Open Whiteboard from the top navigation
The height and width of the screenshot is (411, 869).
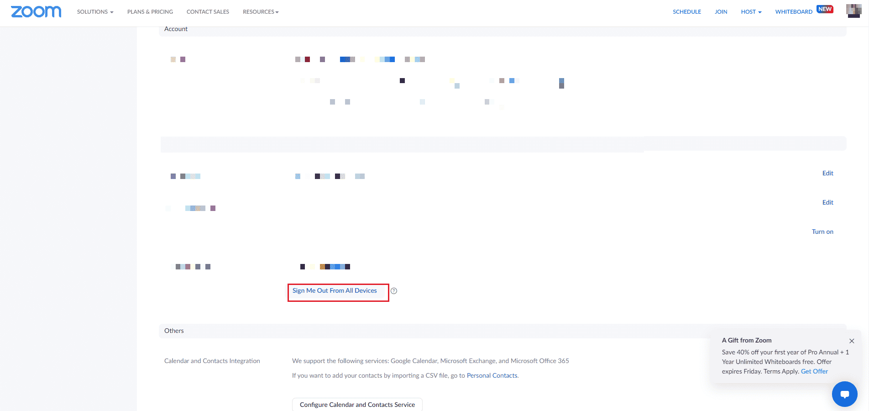point(794,12)
